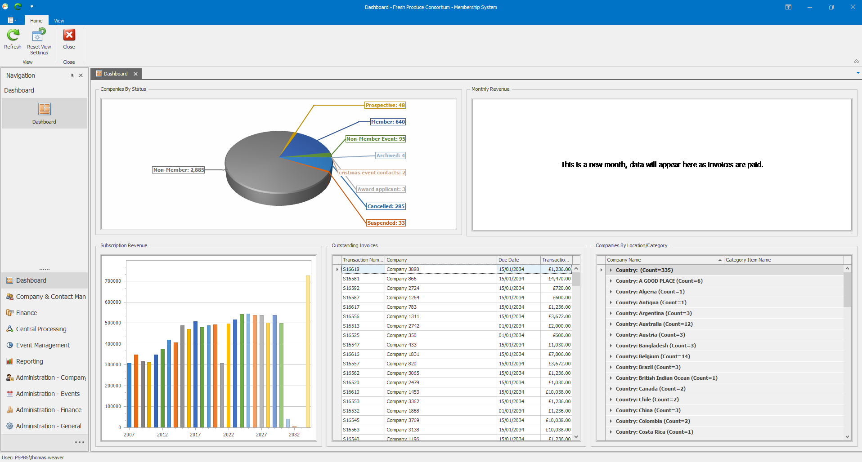
Task: Open the application menu icon left of Home
Action: (12, 20)
